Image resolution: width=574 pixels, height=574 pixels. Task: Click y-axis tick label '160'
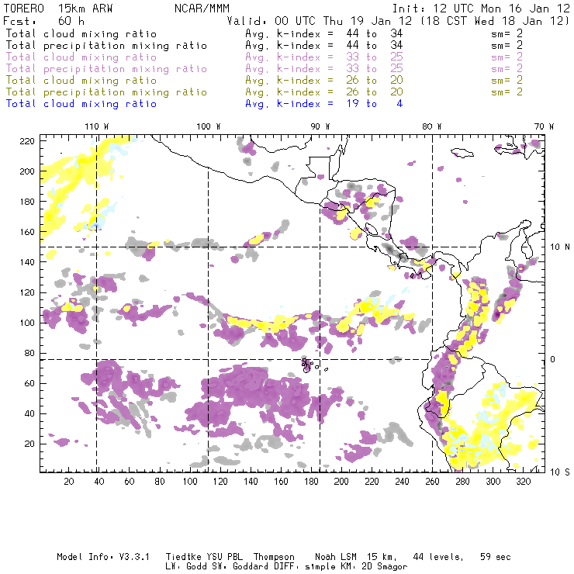(x=27, y=232)
